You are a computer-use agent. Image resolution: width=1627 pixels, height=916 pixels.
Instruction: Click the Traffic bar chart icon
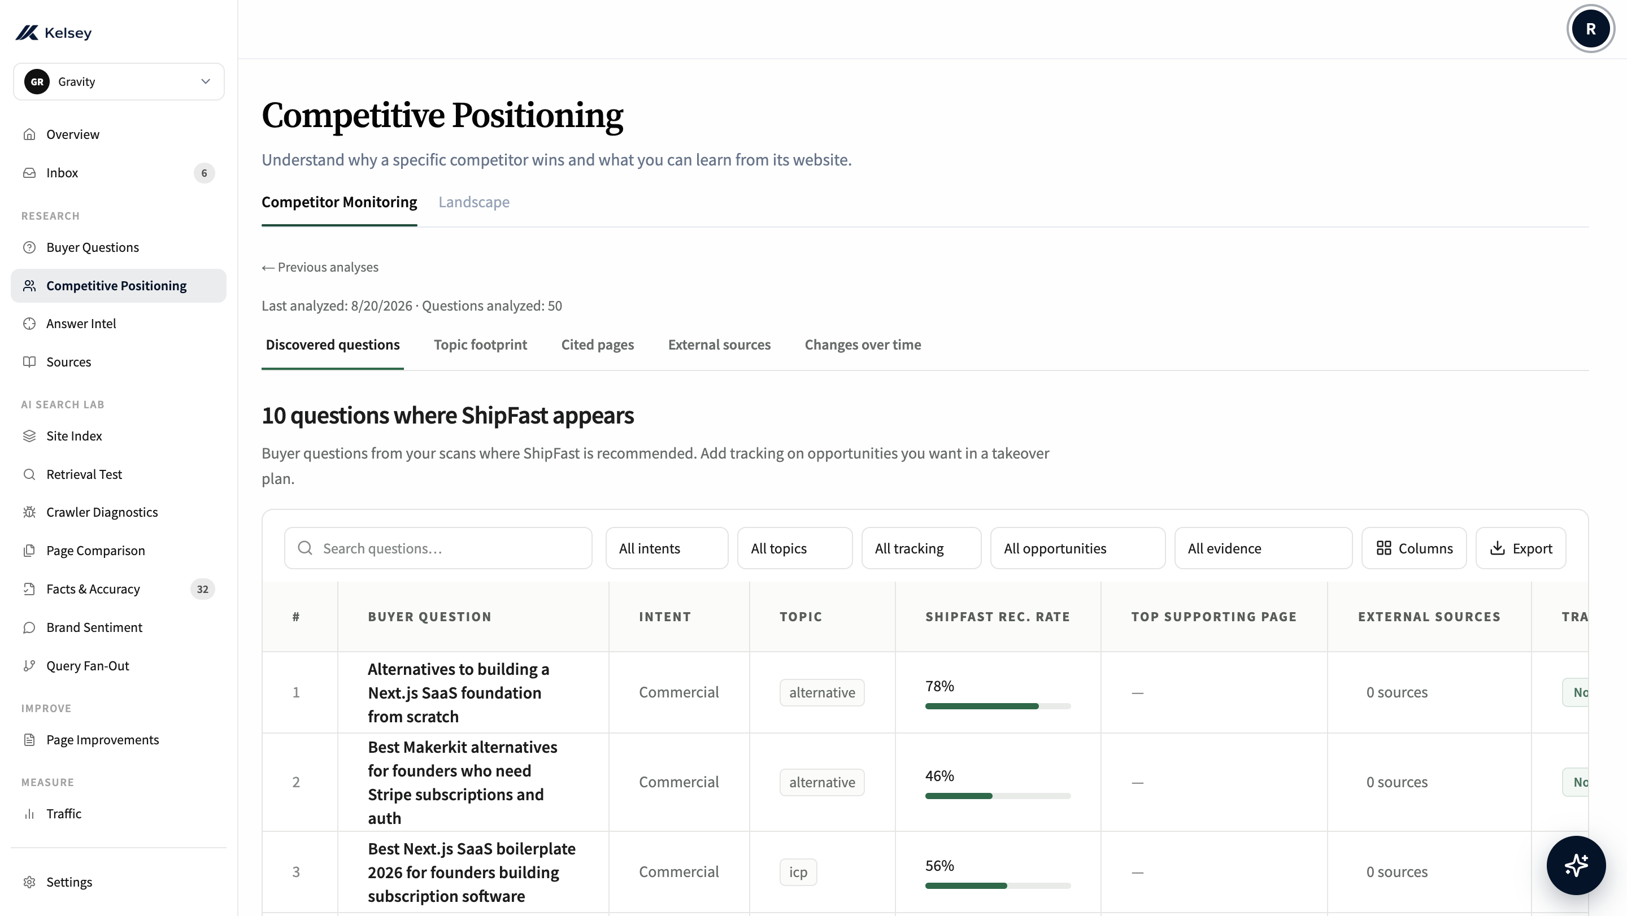coord(29,814)
